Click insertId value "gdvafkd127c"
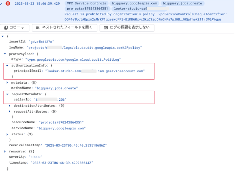The width and height of the screenshot is (236, 173). click(41, 42)
